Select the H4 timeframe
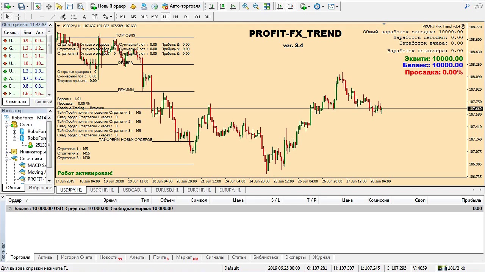485x272 pixels. pos(176,17)
